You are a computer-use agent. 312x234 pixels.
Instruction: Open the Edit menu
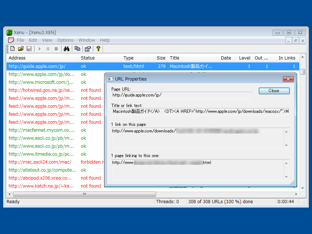[x=33, y=40]
